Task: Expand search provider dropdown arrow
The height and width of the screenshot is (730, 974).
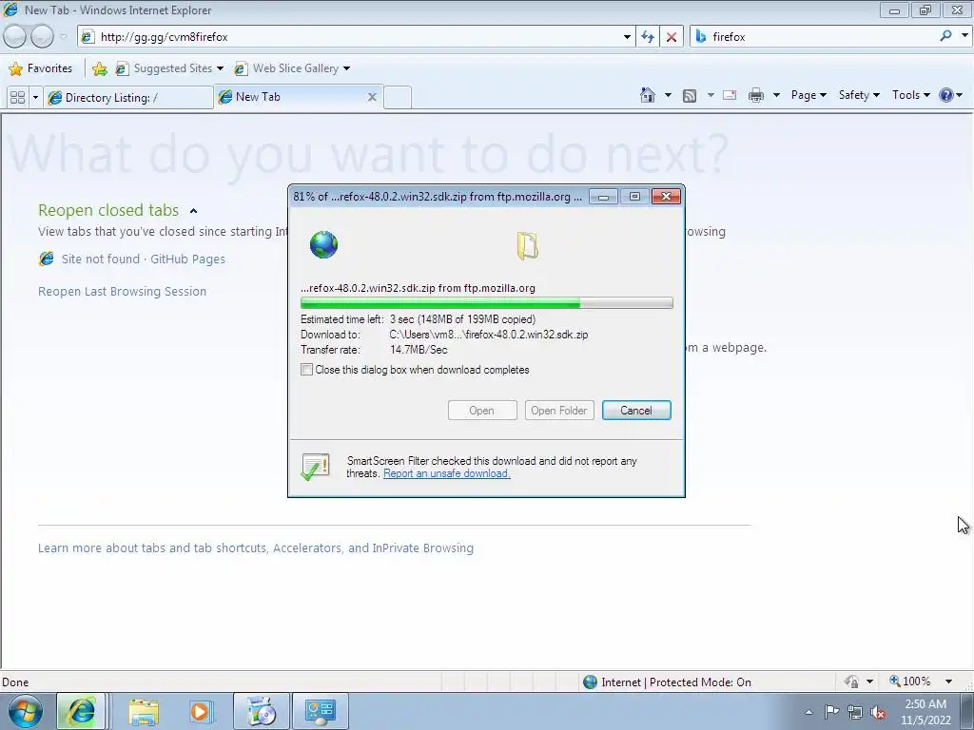Action: (x=964, y=36)
